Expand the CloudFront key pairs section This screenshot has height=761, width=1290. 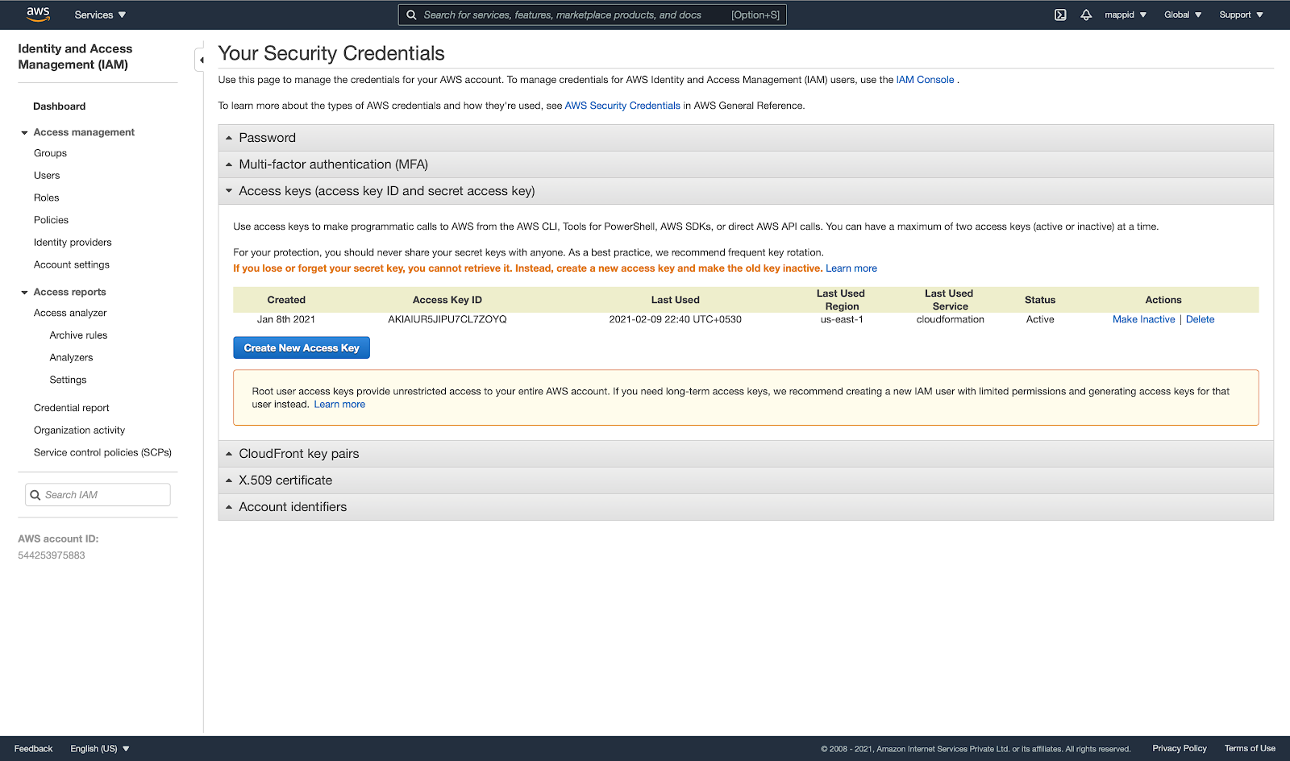(746, 454)
